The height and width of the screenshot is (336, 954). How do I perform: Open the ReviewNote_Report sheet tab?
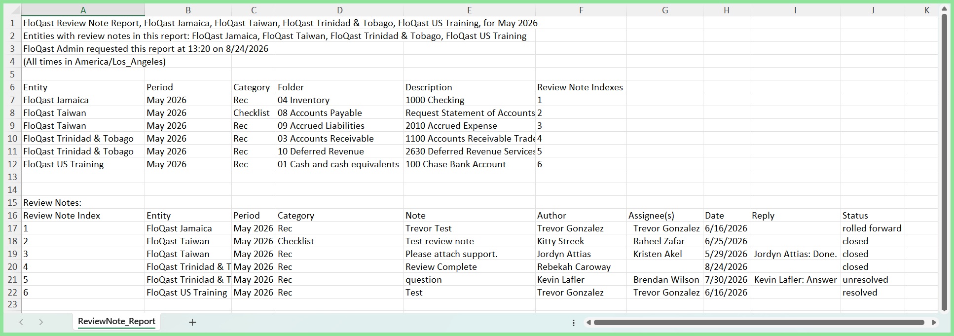click(x=116, y=321)
